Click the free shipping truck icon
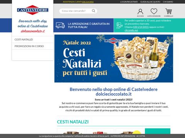Image resolution: width=185 pixels, height=138 pixels. coord(60,25)
